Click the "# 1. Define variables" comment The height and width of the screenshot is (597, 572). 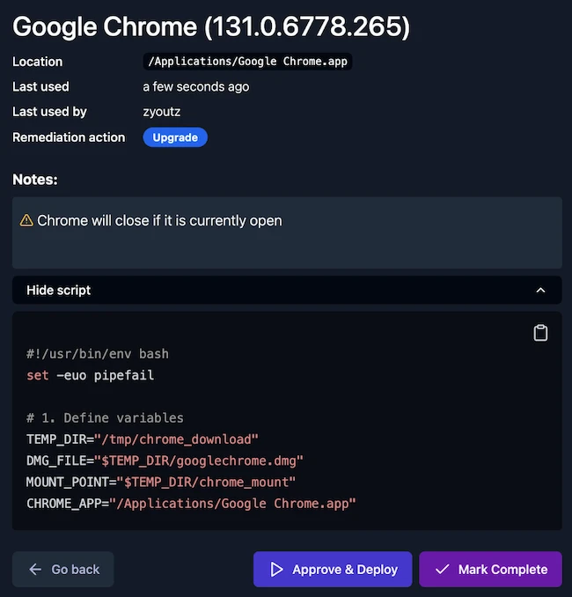coord(105,417)
